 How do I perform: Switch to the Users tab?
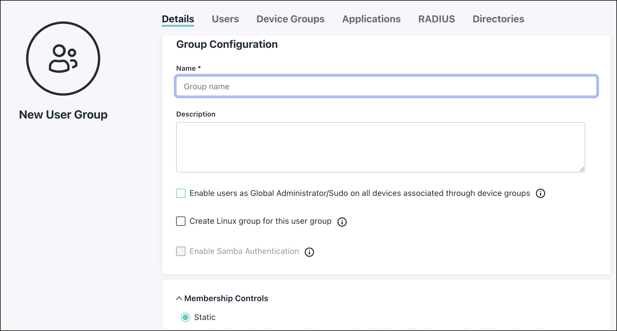pyautogui.click(x=225, y=19)
